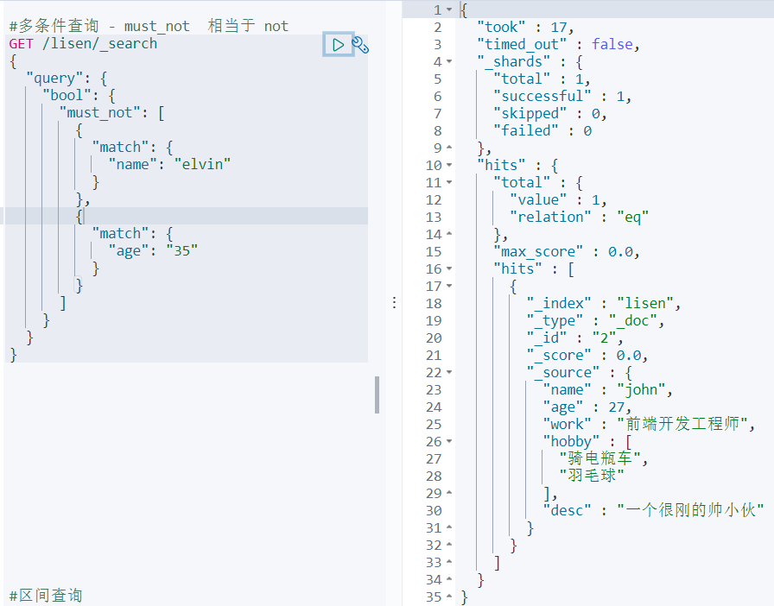Click the "name": "elvin" line
Viewport: 774px width, 606px height.
click(x=169, y=165)
